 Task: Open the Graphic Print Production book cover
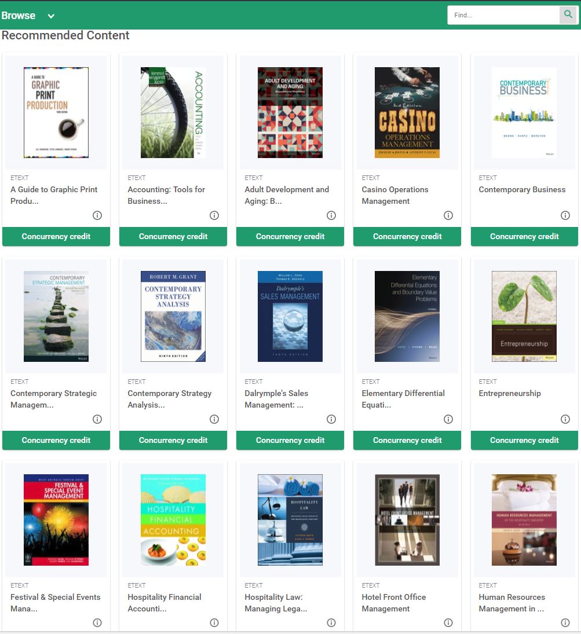[56, 112]
